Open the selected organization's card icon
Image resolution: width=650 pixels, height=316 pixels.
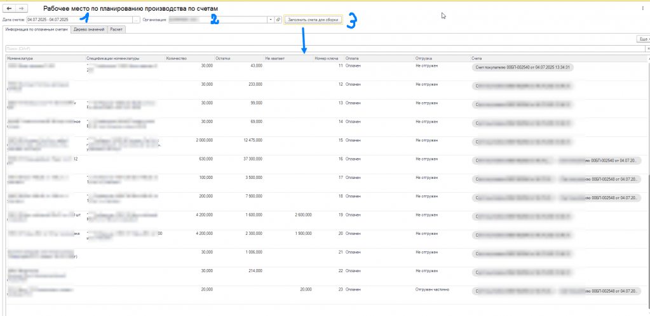278,20
